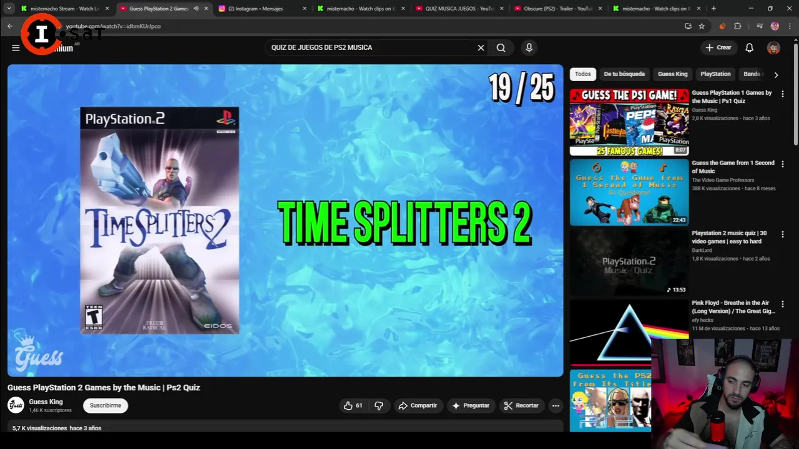Select the Guess King filter chip
Viewport: 799px width, 449px height.
click(x=672, y=74)
